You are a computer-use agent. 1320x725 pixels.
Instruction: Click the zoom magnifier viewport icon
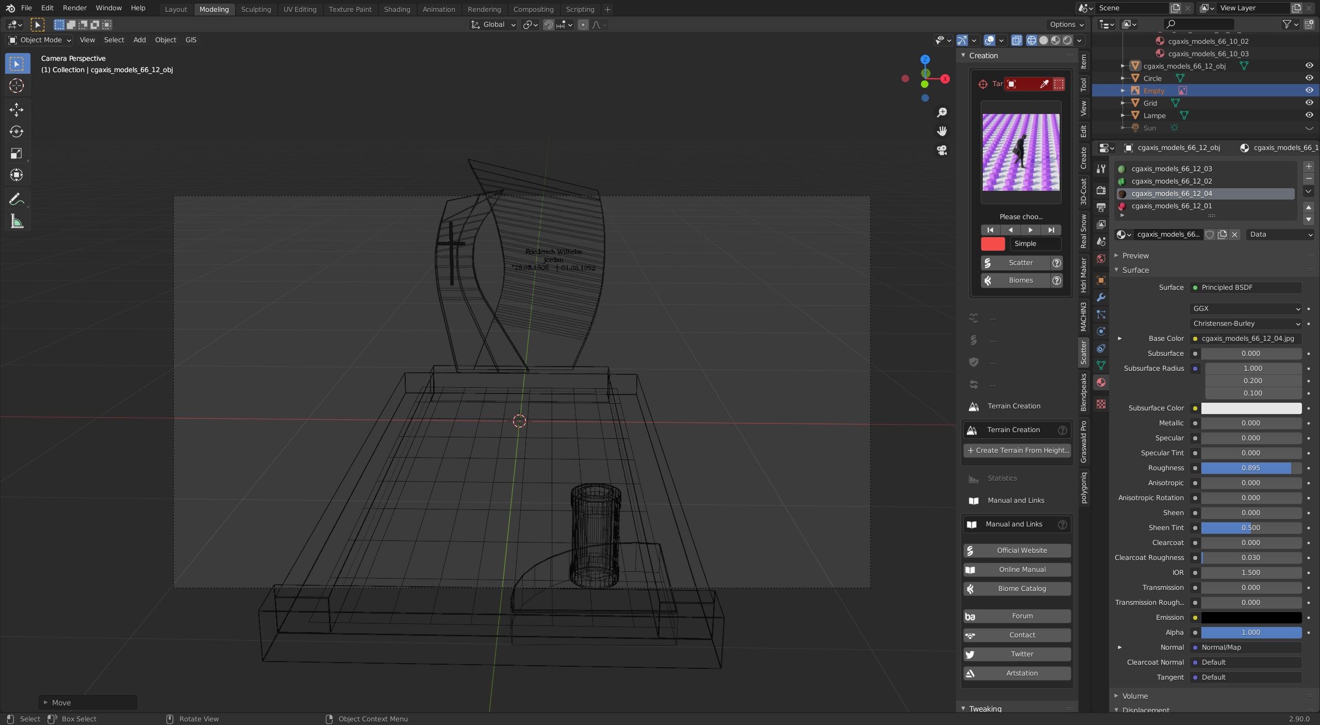(x=942, y=112)
